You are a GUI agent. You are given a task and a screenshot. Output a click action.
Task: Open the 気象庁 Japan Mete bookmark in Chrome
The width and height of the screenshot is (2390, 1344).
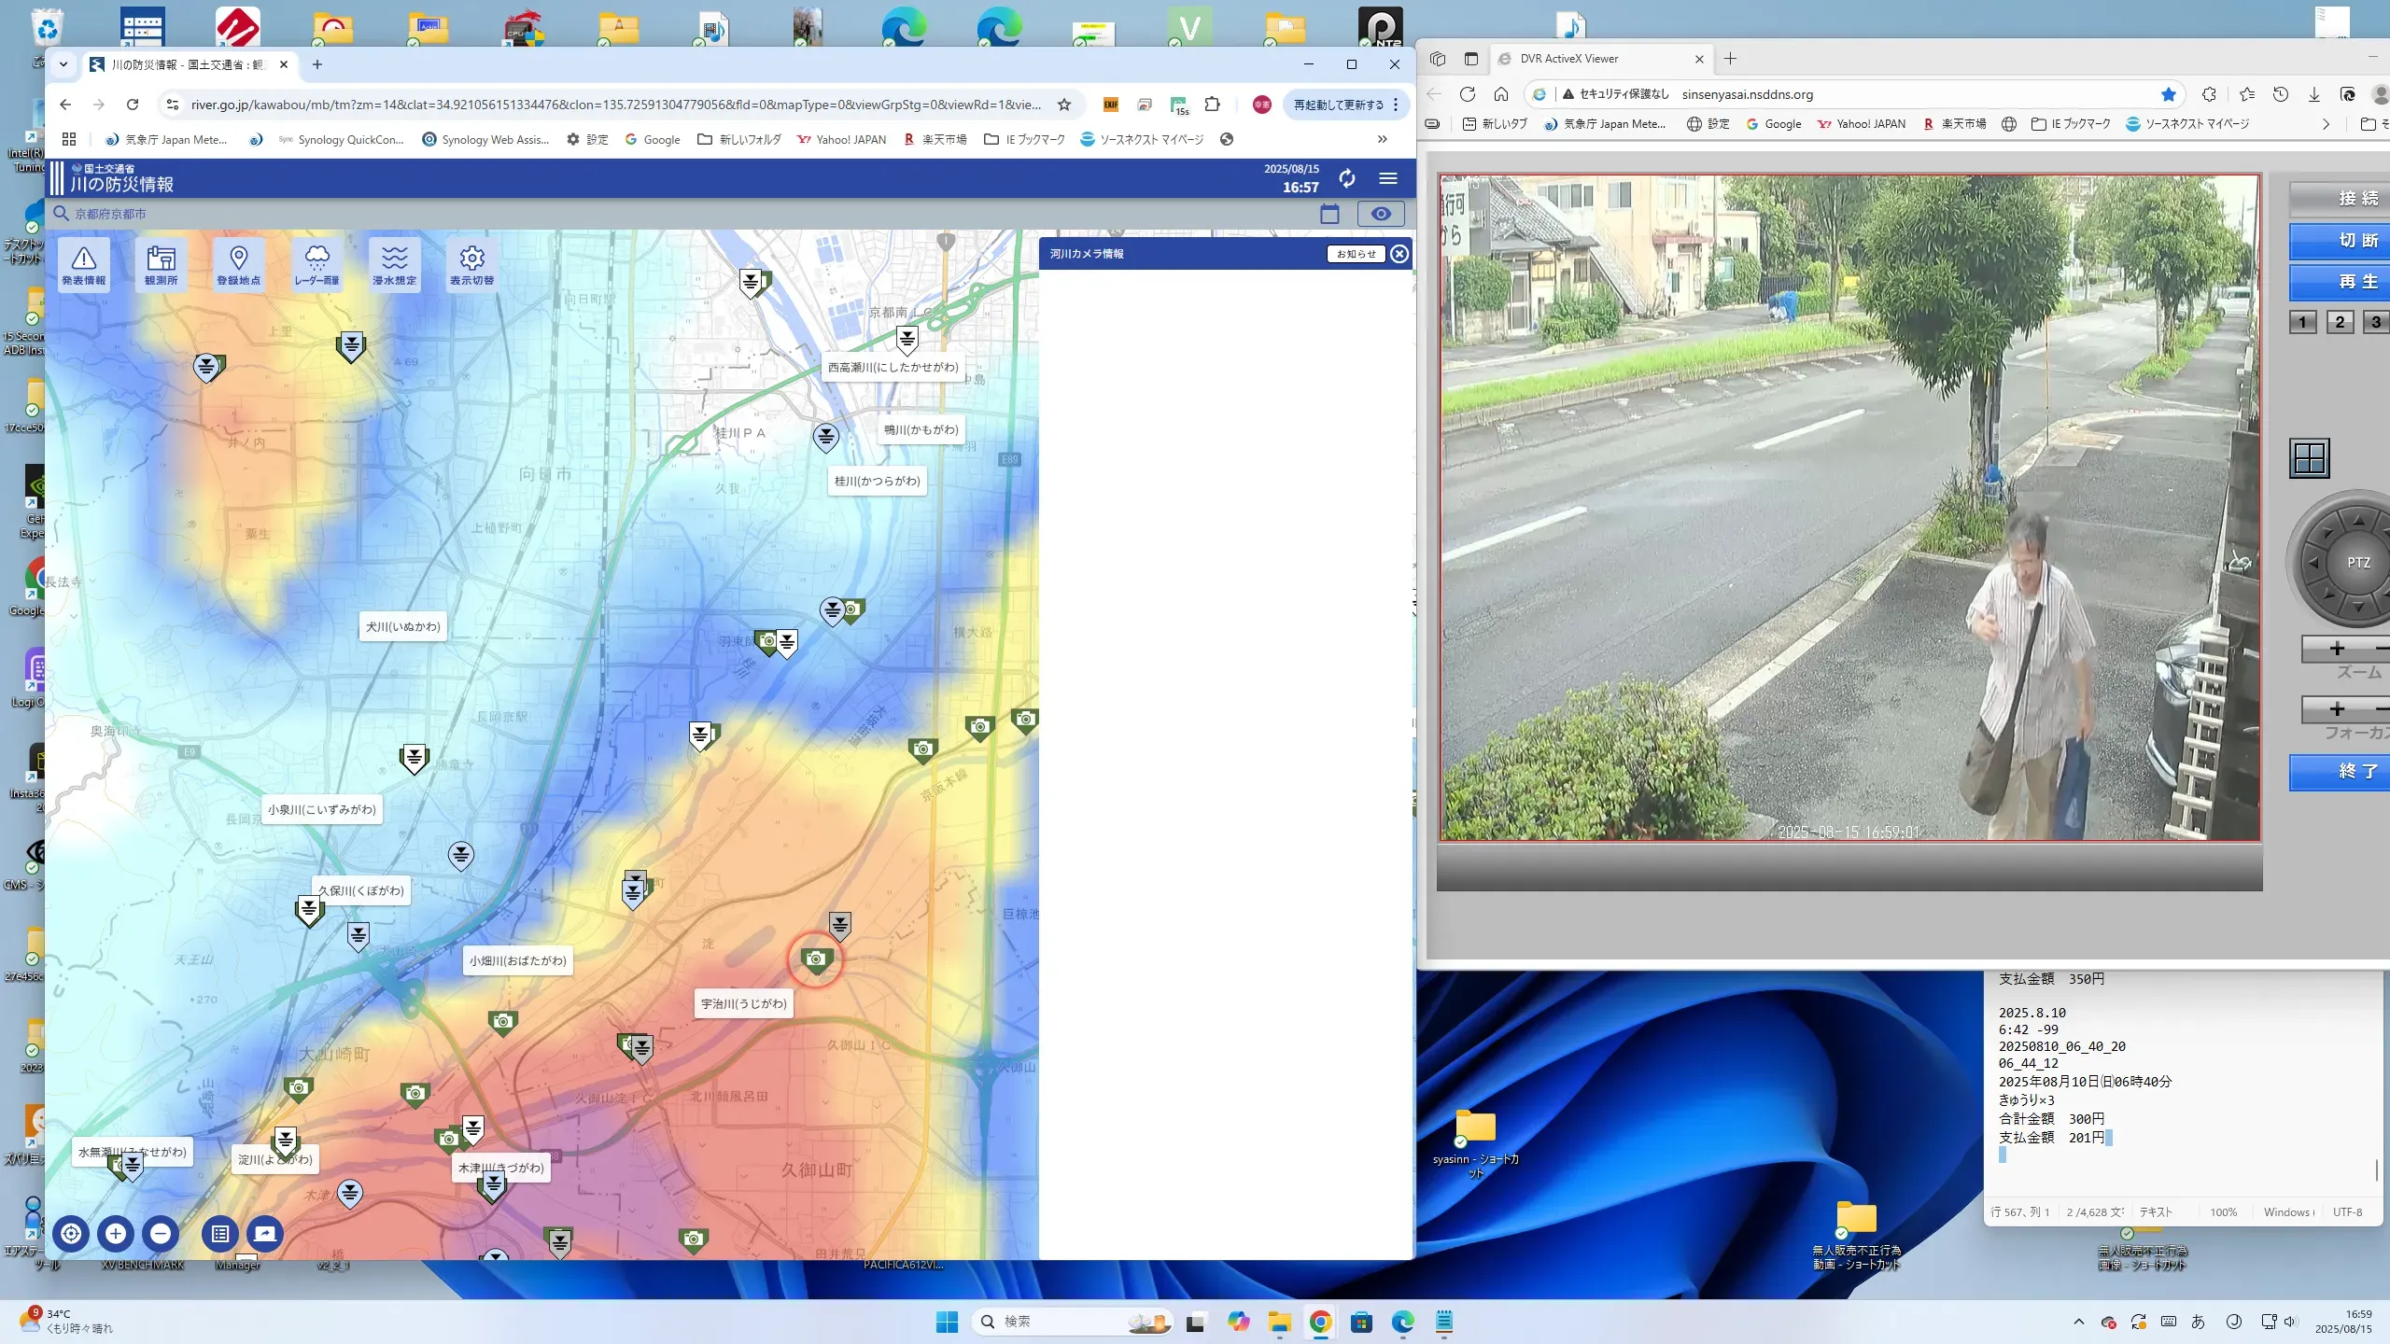[x=166, y=139]
